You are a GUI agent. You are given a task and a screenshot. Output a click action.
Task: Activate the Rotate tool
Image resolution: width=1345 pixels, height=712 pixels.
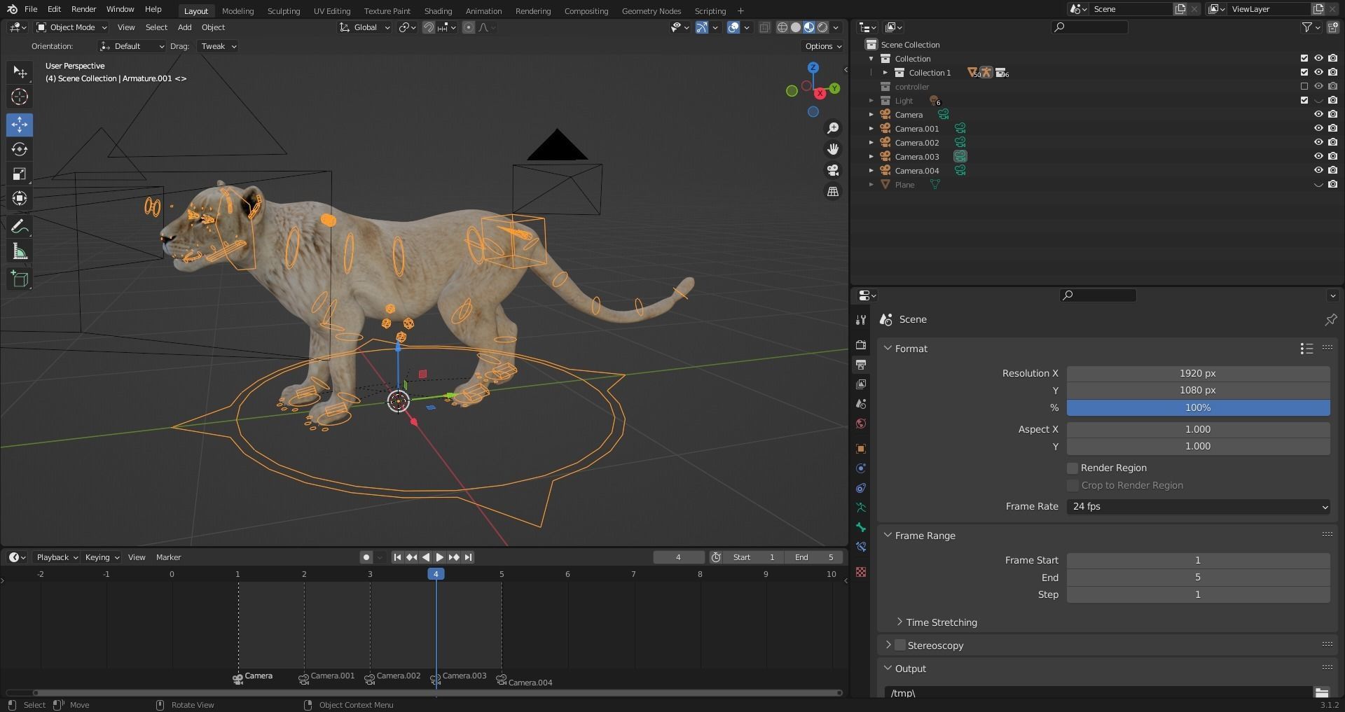point(20,149)
